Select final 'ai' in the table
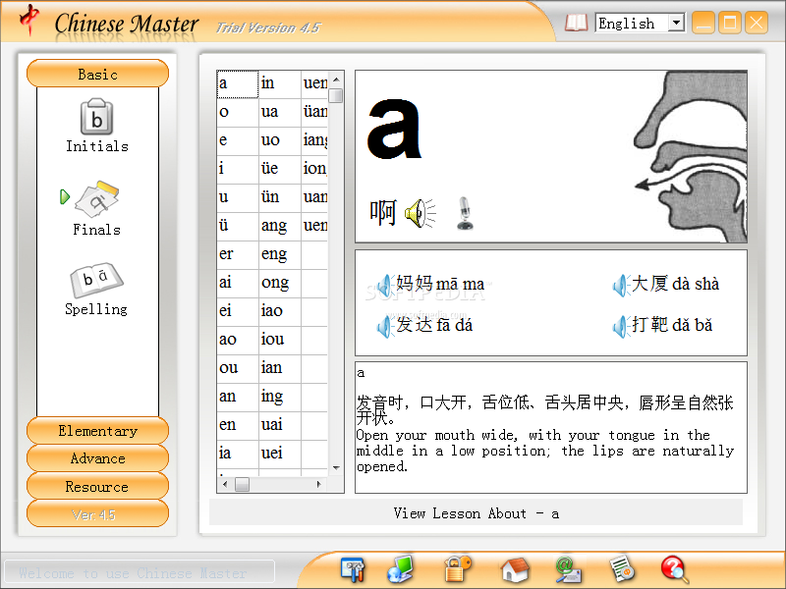This screenshot has height=589, width=786. coord(238,284)
